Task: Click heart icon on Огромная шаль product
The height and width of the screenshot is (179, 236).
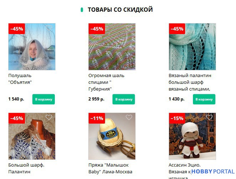Action: point(129,28)
